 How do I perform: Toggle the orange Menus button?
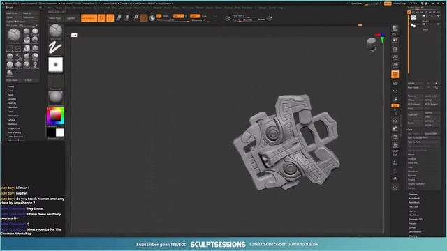[388, 3]
